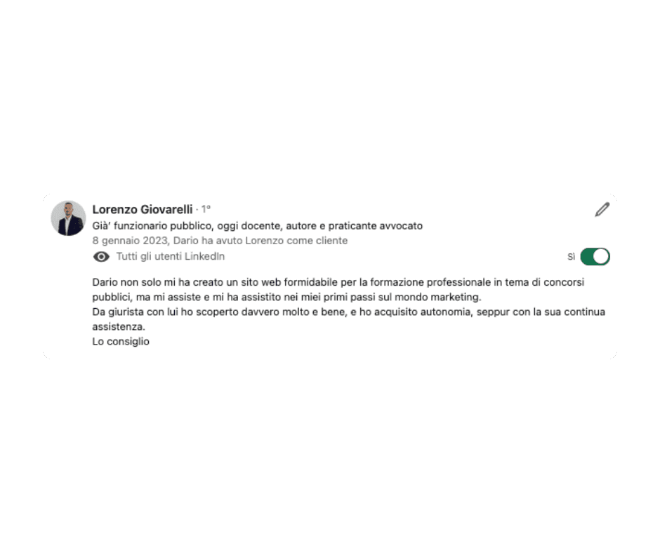
Task: Click the line starting "Da giurista con lui"
Action: [x=348, y=312]
